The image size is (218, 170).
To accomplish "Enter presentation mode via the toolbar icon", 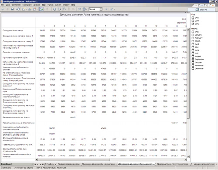I will 79,9.
